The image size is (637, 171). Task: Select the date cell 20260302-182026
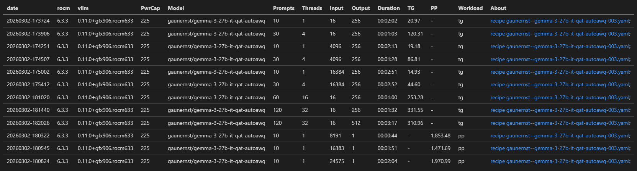point(28,123)
